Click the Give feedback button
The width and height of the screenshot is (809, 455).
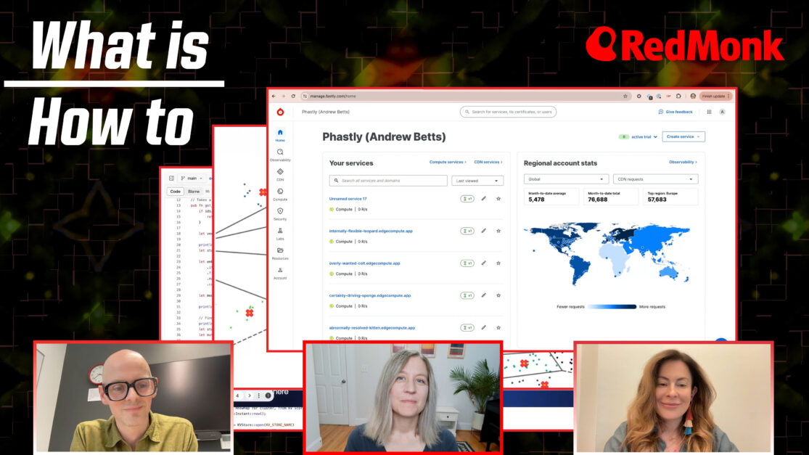pos(676,112)
